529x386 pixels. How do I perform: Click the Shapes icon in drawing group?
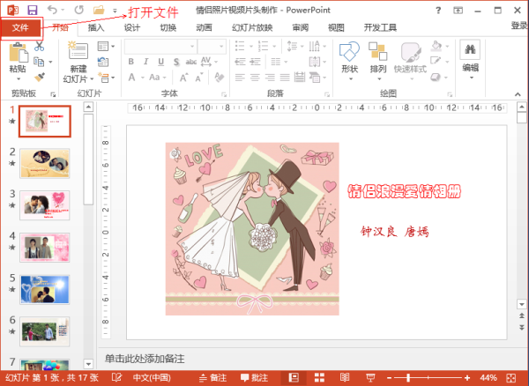[x=349, y=52]
